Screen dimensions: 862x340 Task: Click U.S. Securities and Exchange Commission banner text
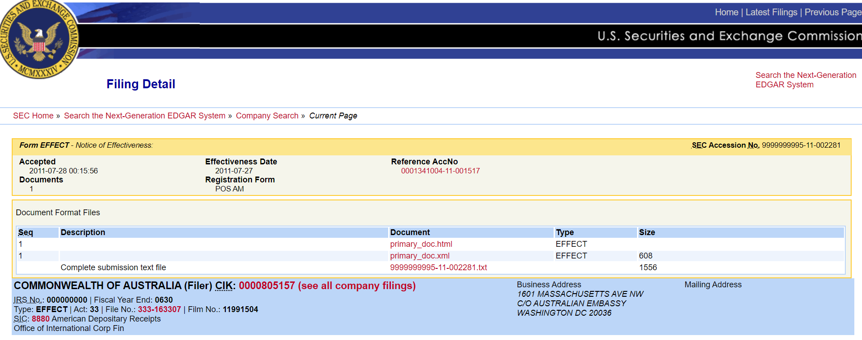click(x=729, y=36)
